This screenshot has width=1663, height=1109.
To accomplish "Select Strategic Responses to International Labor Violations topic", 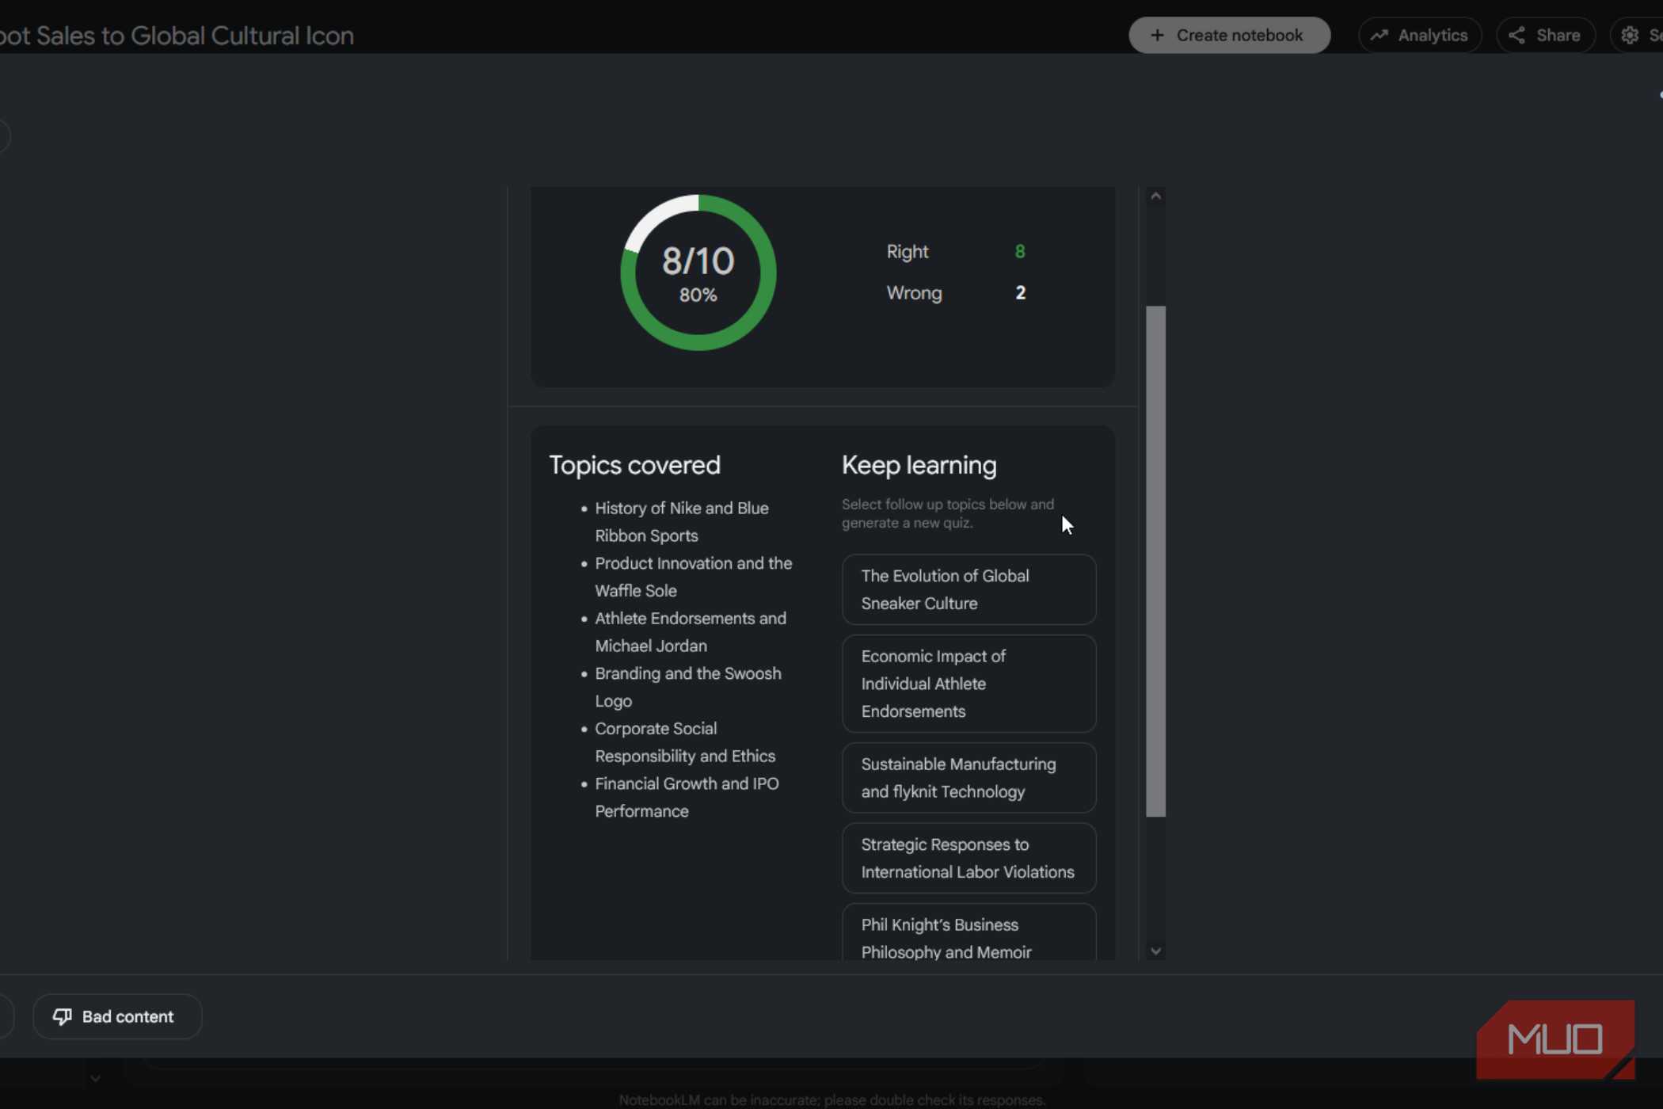I will tap(968, 858).
